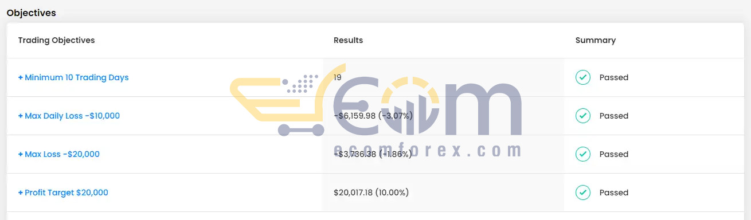Click the Objectives section heading
The width and height of the screenshot is (751, 220).
31,13
